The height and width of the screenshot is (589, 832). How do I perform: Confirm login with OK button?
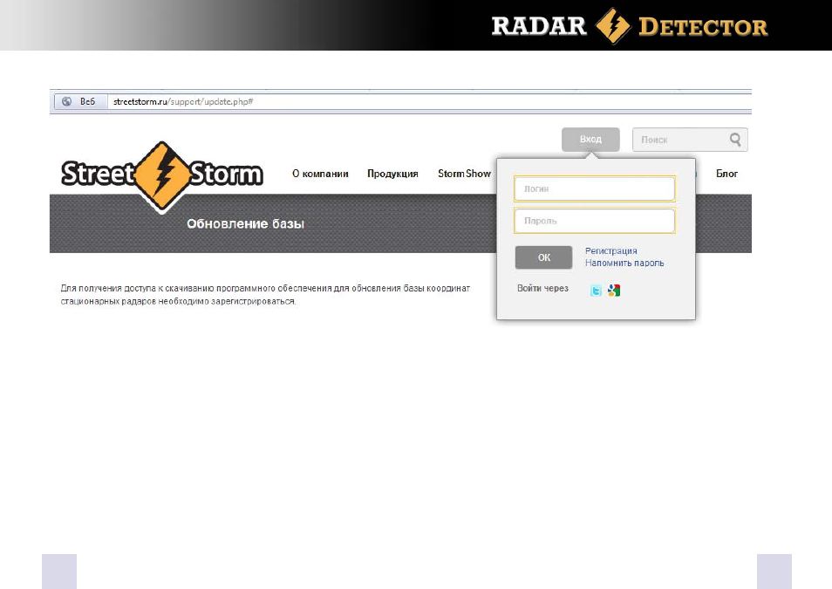click(544, 257)
